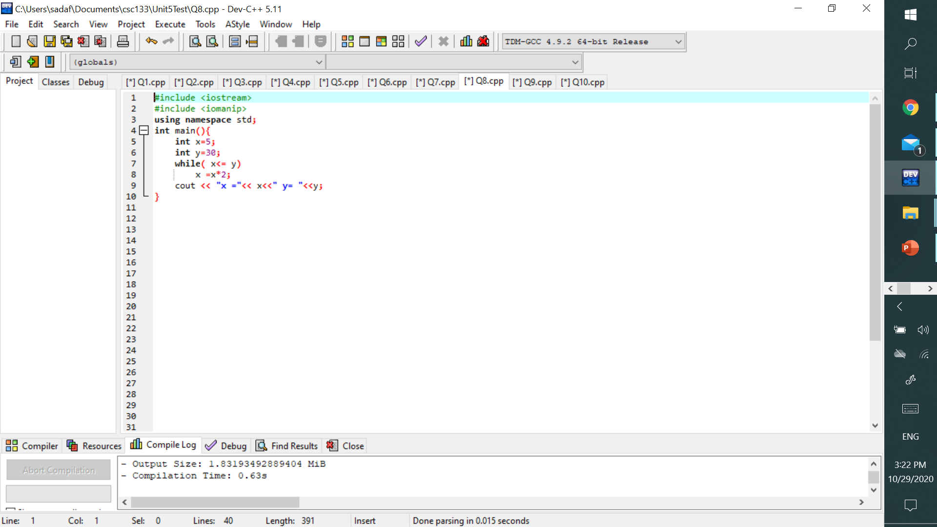Open the empty members dropdown beside globals

pyautogui.click(x=575, y=62)
